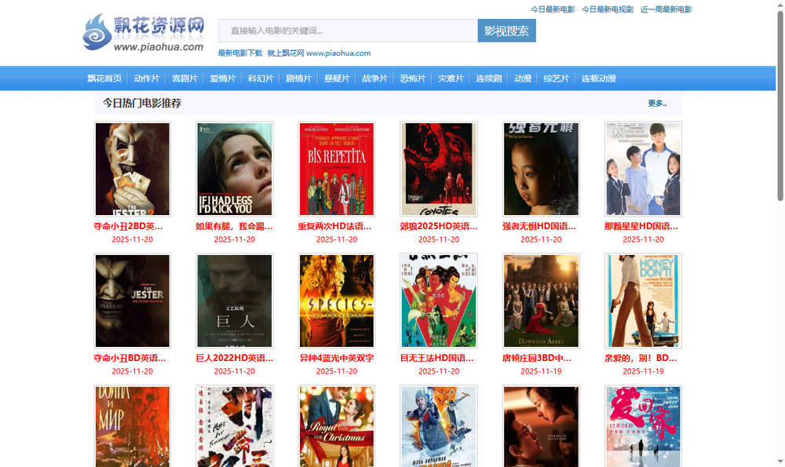Open 今日最新电视剧 link at top
785x467 pixels.
[608, 9]
